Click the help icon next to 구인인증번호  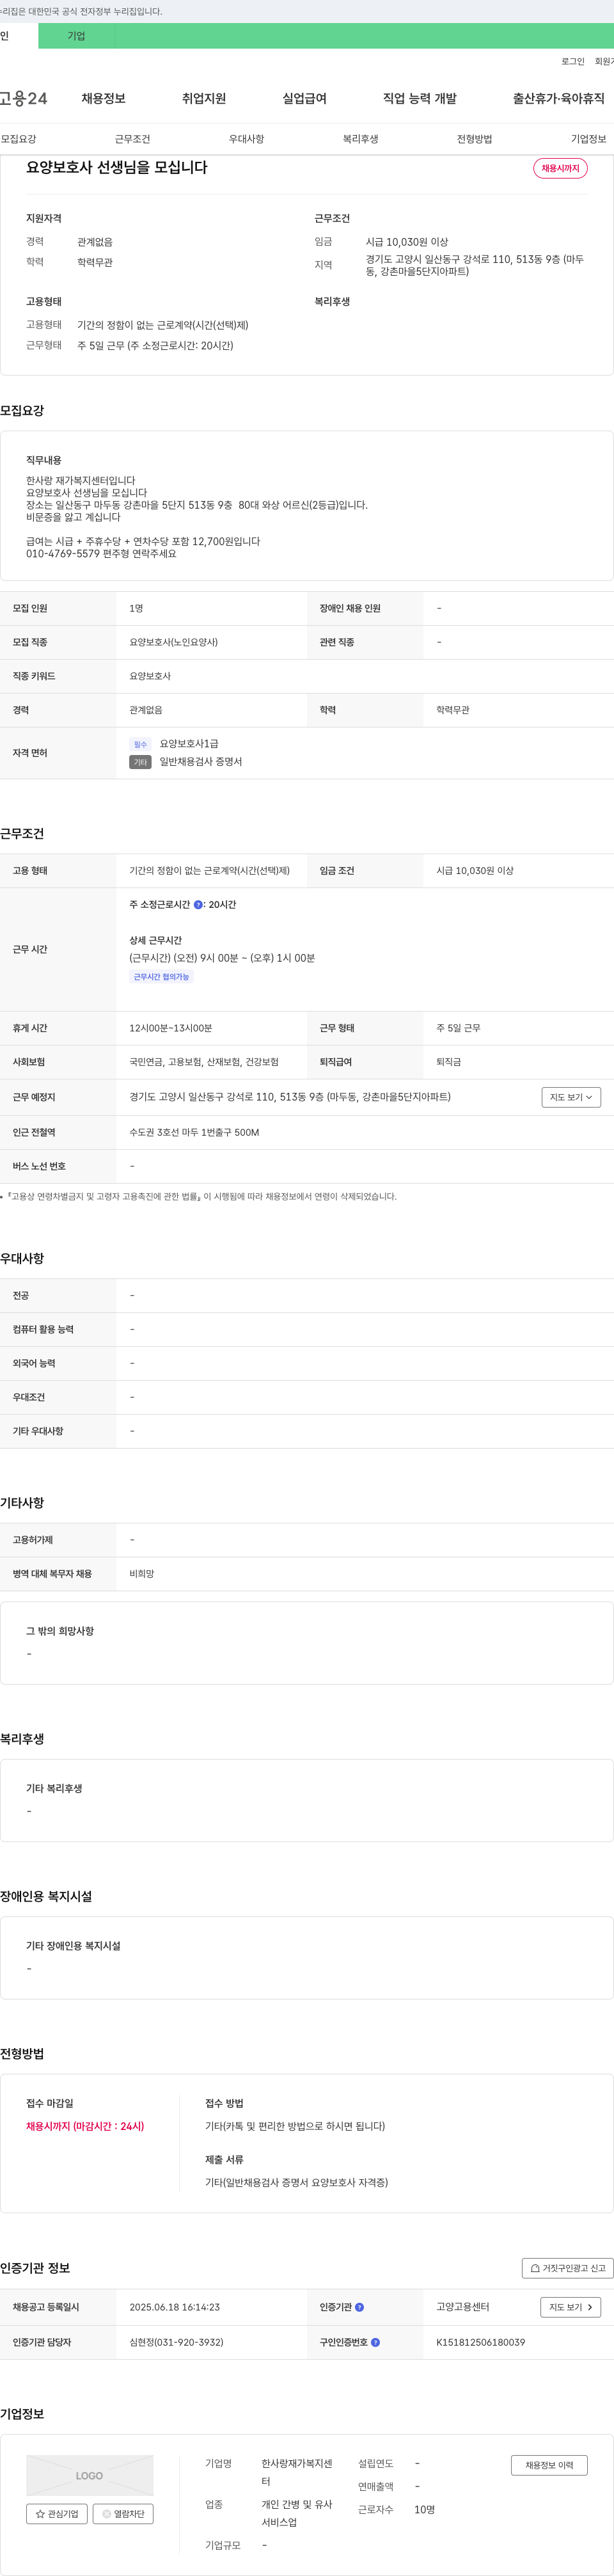point(375,2342)
